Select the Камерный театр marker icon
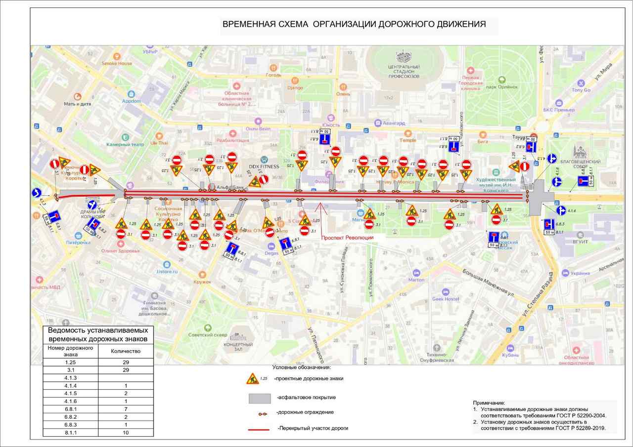This screenshot has height=447, width=633. 125,137
